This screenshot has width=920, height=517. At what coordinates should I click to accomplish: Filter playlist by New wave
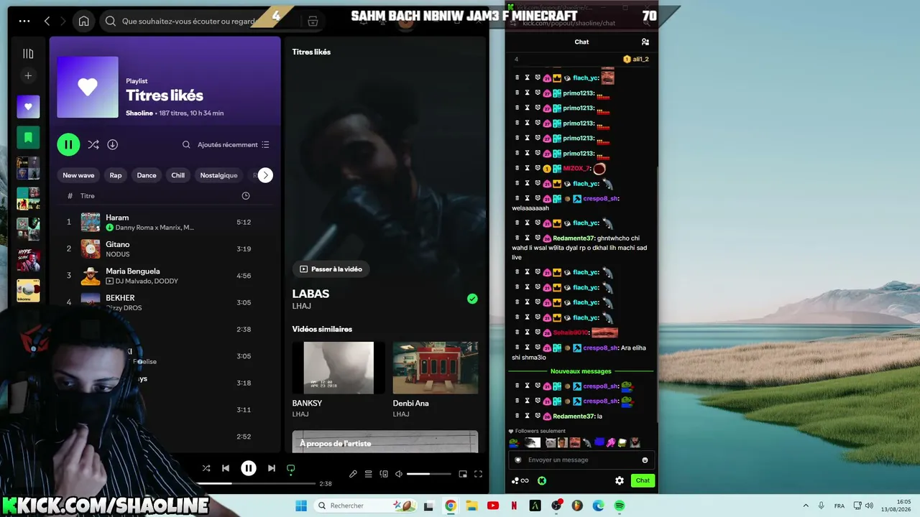(x=78, y=175)
